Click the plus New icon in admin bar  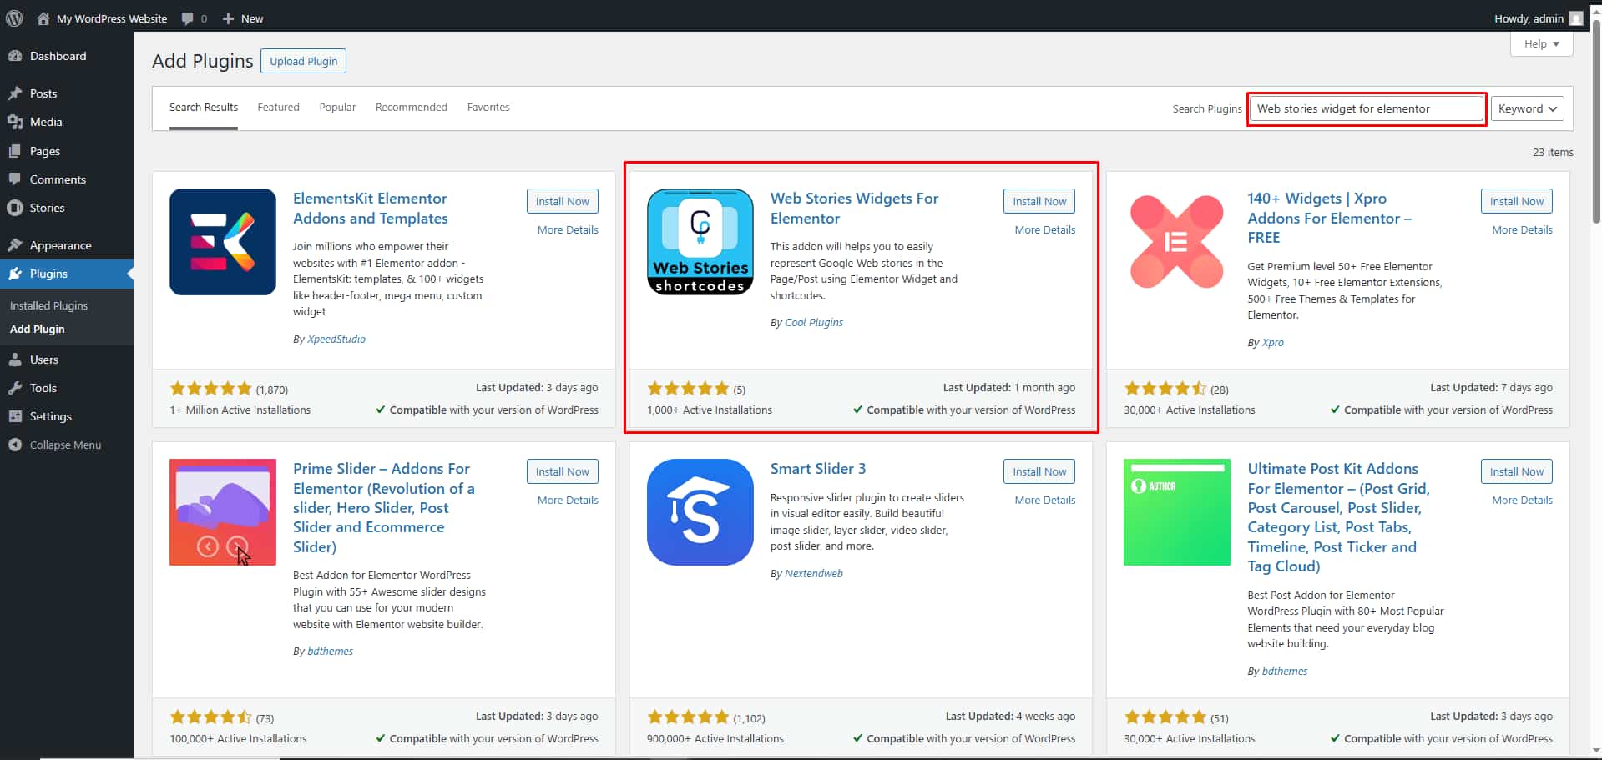pyautogui.click(x=228, y=18)
